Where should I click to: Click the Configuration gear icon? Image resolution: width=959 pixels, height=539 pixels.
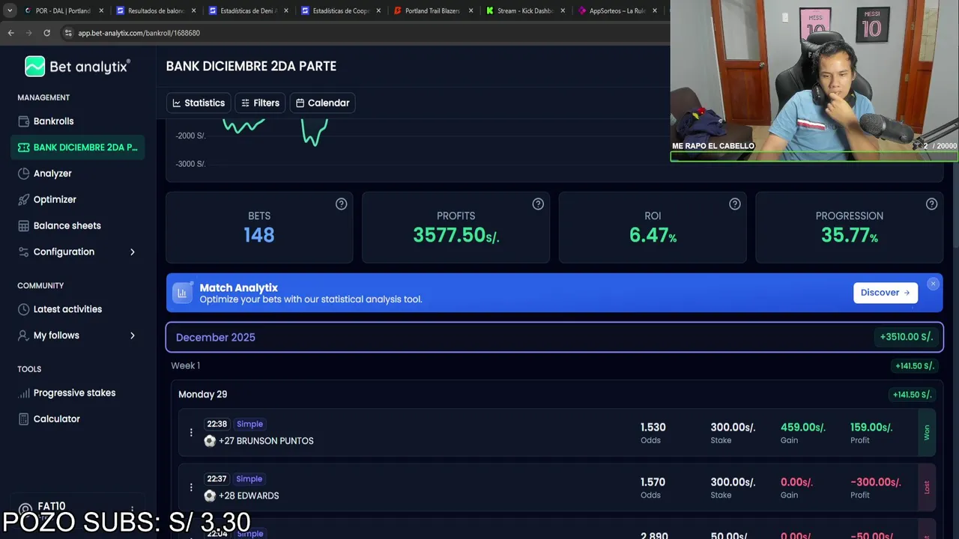[x=23, y=252]
